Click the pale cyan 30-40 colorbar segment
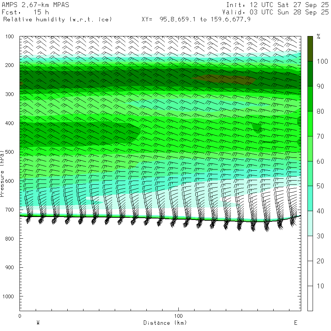Viewport: 331px width, 331px height. click(x=310, y=223)
